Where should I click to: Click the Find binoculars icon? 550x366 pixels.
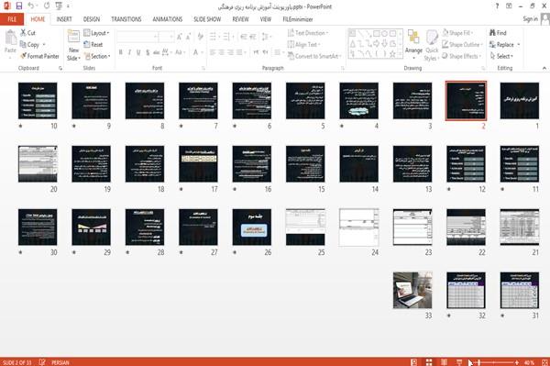492,33
